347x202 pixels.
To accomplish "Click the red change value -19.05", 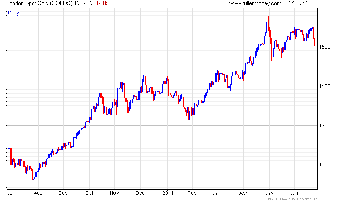I will (x=101, y=3).
